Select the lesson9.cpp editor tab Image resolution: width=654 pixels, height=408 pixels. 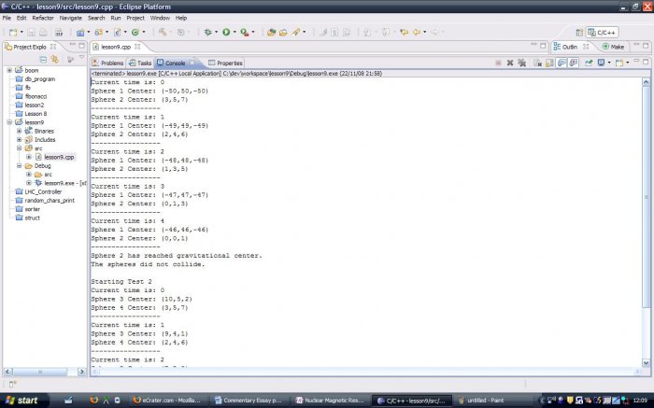116,47
